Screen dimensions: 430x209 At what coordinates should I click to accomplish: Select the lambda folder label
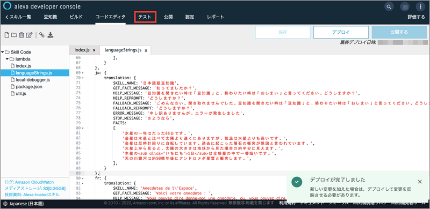[23, 59]
